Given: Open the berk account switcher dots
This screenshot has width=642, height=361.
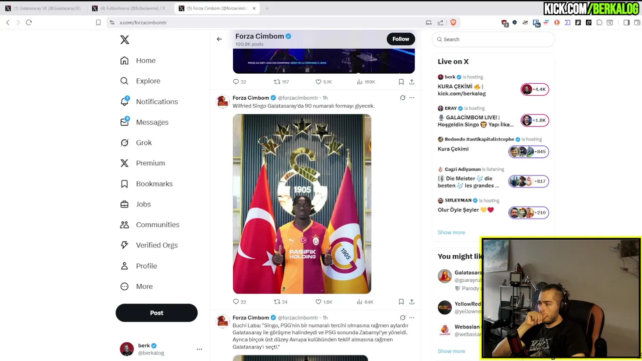Looking at the screenshot, I should click(199, 349).
